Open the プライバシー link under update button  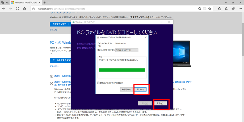(x=54, y=30)
